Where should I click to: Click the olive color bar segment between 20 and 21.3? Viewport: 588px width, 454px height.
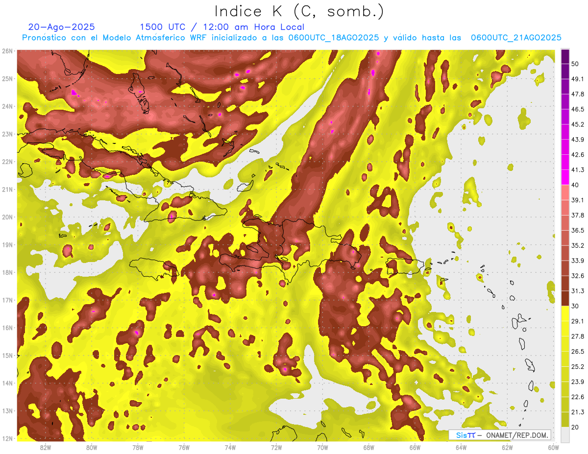565,419
